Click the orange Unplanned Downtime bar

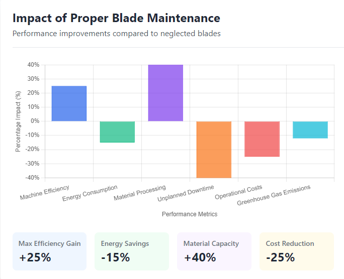[214, 150]
